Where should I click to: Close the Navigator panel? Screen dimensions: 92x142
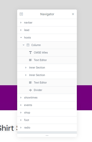coord(73,14)
